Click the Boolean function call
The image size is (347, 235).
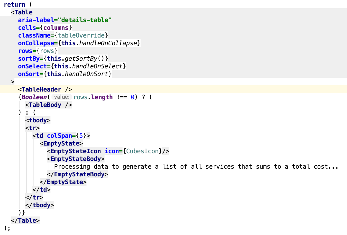pos(34,97)
